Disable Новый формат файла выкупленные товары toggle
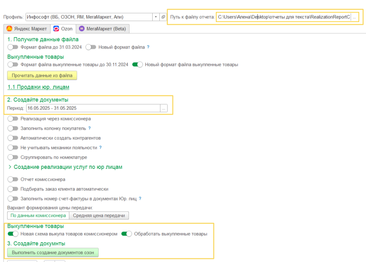This screenshot has height=262, width=366. tap(137, 65)
